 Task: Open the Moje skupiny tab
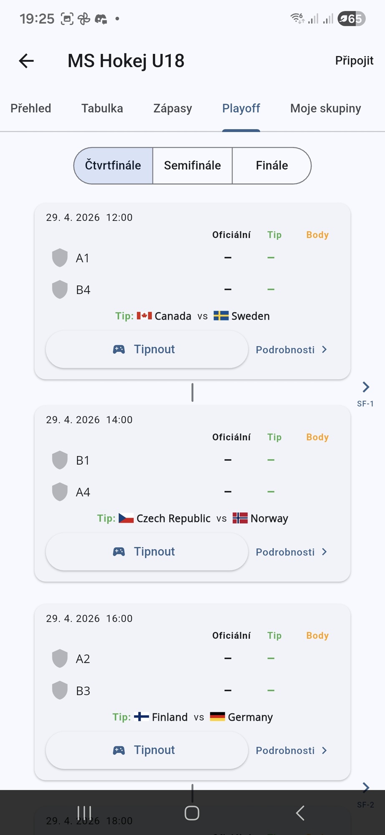coord(325,109)
